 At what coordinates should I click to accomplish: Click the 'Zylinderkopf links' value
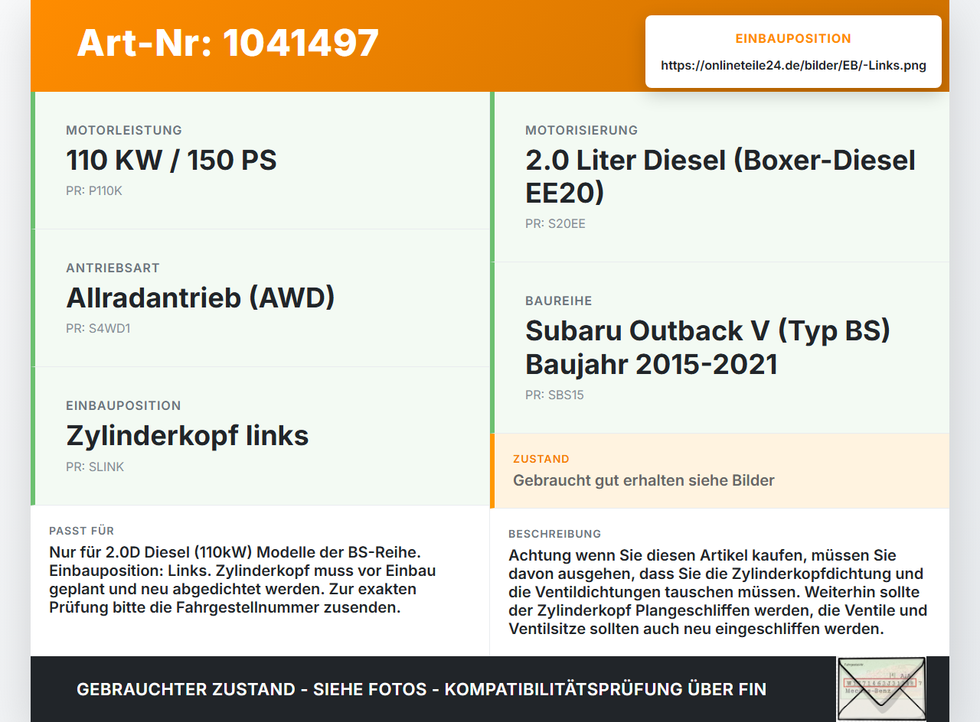(x=188, y=435)
